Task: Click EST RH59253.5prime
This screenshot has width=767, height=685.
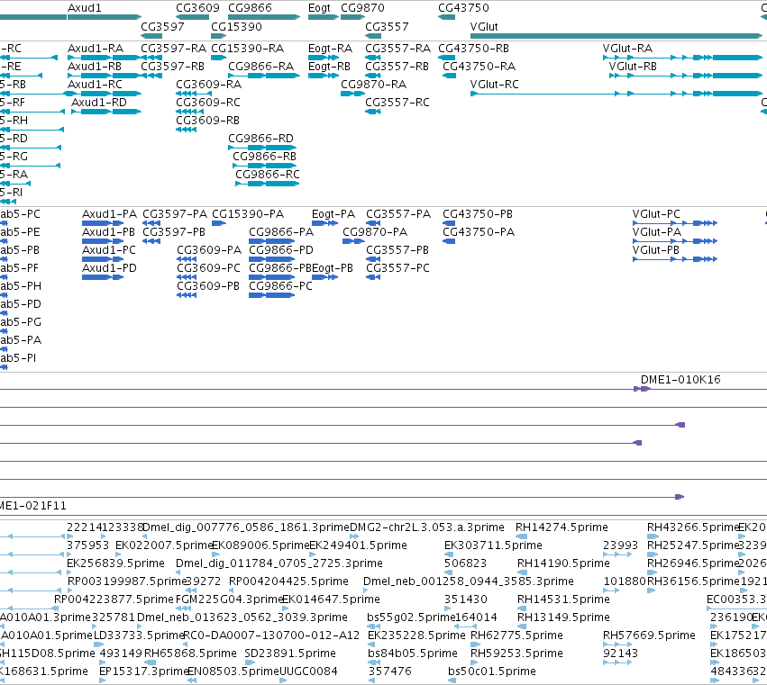Action: pos(516,653)
